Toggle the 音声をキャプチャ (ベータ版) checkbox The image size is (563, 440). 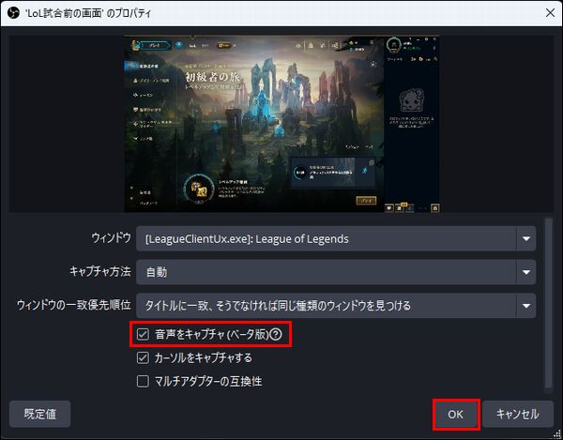pyautogui.click(x=143, y=335)
